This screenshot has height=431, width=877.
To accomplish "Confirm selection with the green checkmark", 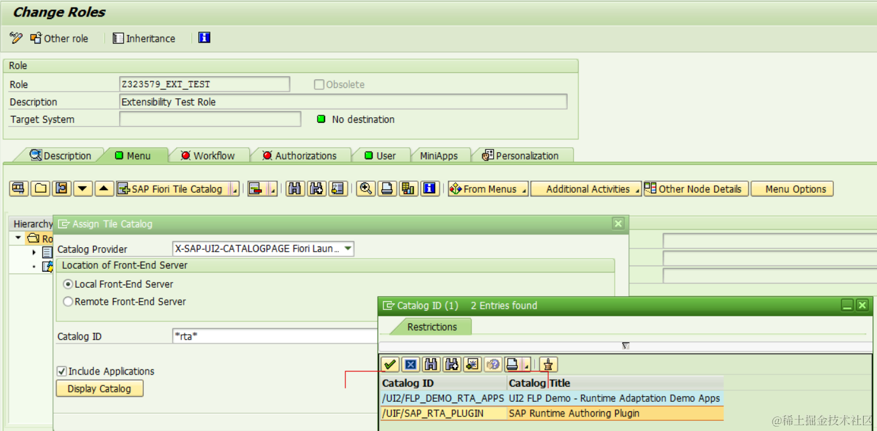I will click(x=390, y=364).
